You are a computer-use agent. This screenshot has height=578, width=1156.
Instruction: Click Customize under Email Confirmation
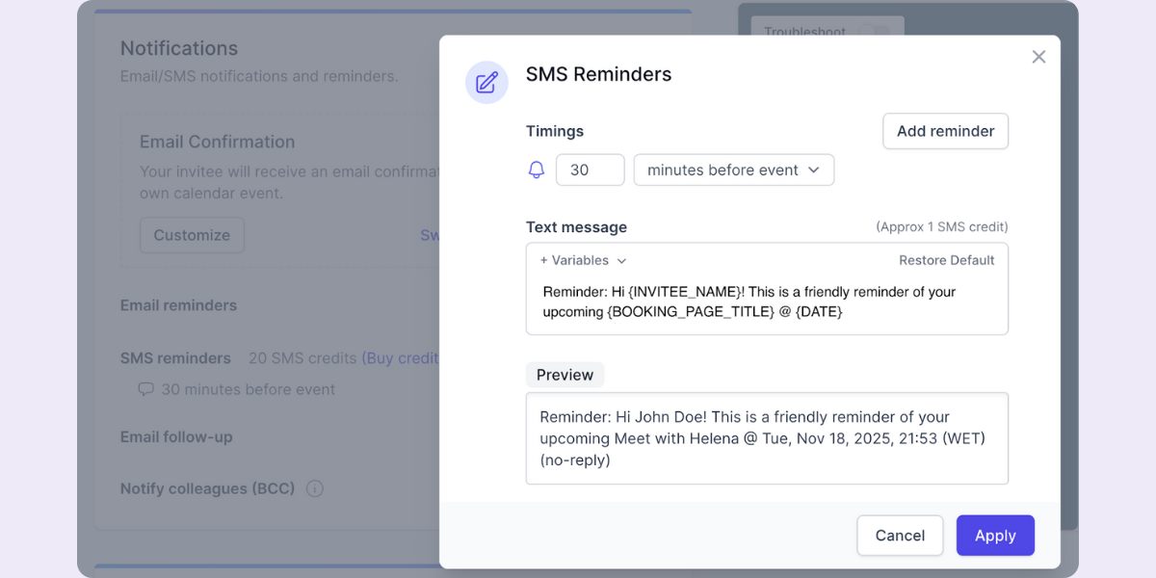(192, 235)
